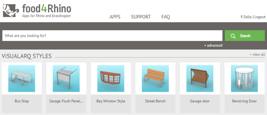267x115 pixels.
Task: Click the food4Rhino rhino logo icon
Action: tap(11, 11)
